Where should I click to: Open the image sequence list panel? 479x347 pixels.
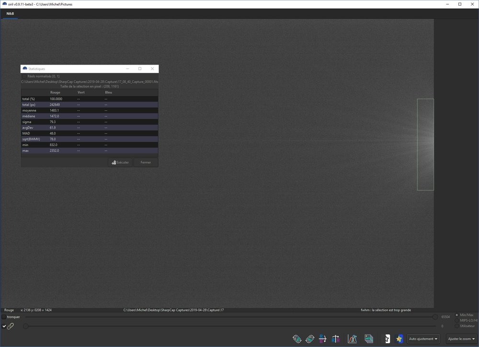tap(369, 339)
